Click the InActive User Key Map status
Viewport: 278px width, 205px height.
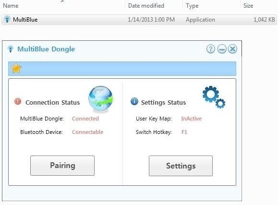[x=191, y=119]
